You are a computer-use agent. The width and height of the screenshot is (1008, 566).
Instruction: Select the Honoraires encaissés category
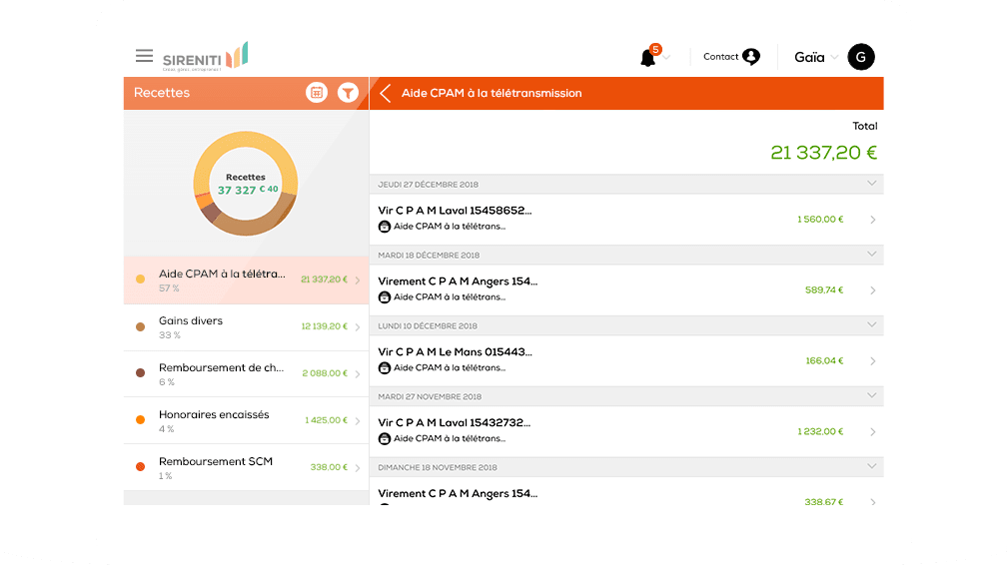tap(245, 420)
